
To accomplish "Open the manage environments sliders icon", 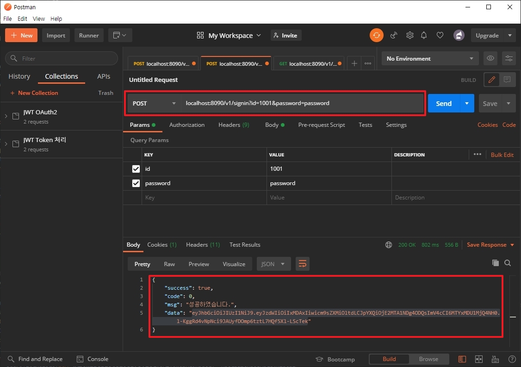I will tap(509, 58).
